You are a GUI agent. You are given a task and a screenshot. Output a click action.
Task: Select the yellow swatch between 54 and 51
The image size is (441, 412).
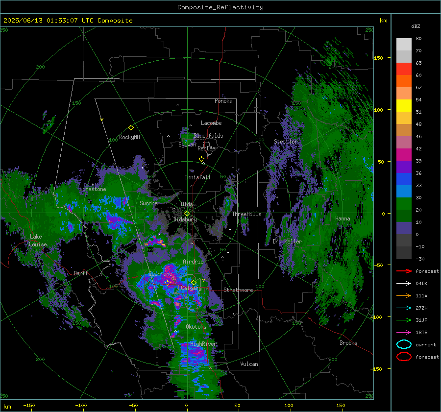[404, 106]
